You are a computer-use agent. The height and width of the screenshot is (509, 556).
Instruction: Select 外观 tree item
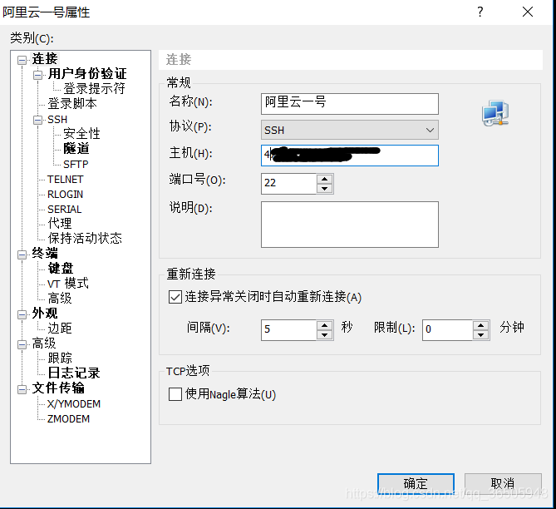(45, 314)
